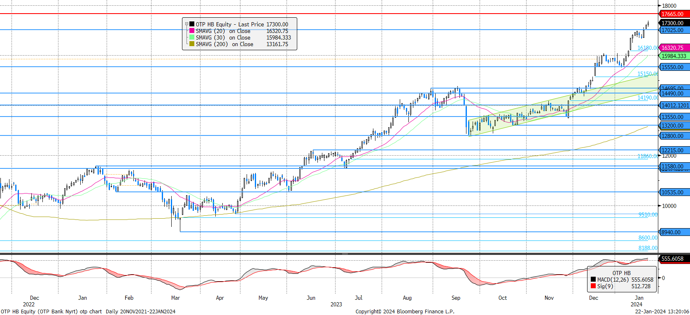Click the 12215.00 price level tag
This screenshot has height=315, width=690.
coord(674,150)
